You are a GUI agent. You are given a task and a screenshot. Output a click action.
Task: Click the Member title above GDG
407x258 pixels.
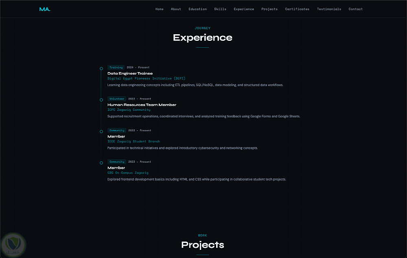click(116, 168)
